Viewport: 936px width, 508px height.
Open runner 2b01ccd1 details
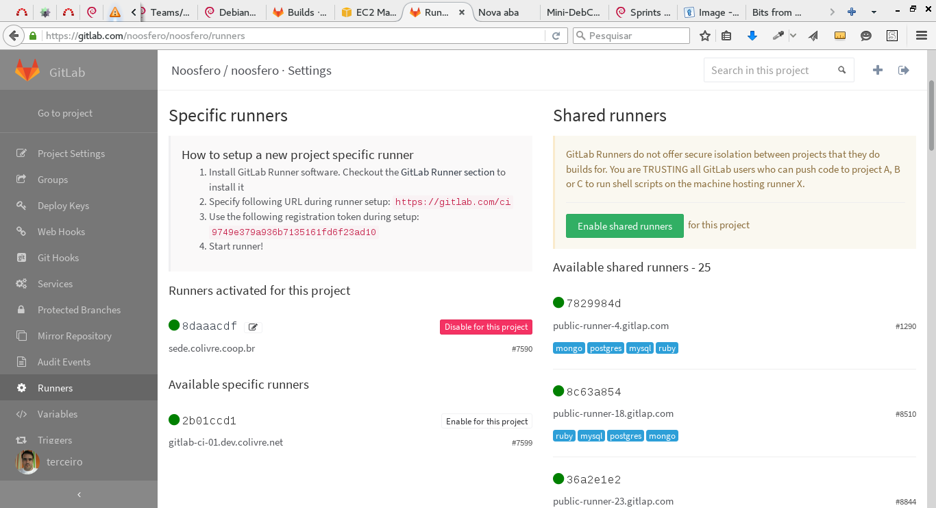tap(209, 421)
